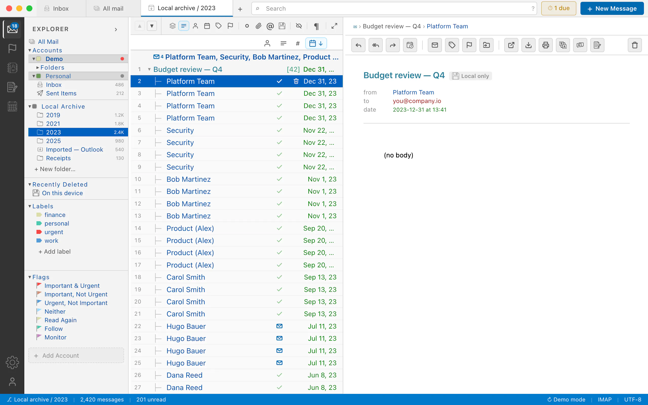Click Platform Team sender link in header

[413, 92]
